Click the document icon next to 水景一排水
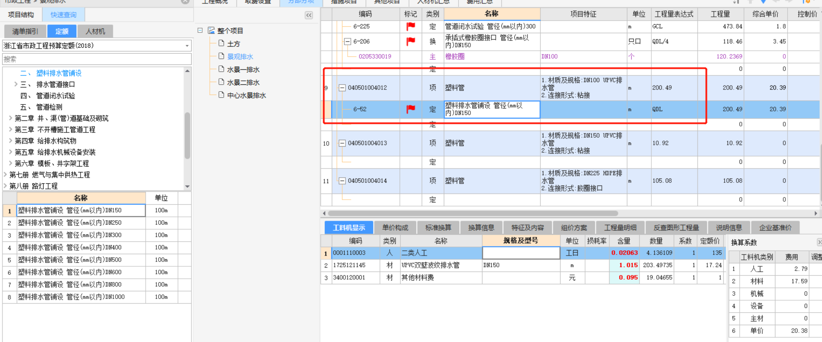 (221, 69)
